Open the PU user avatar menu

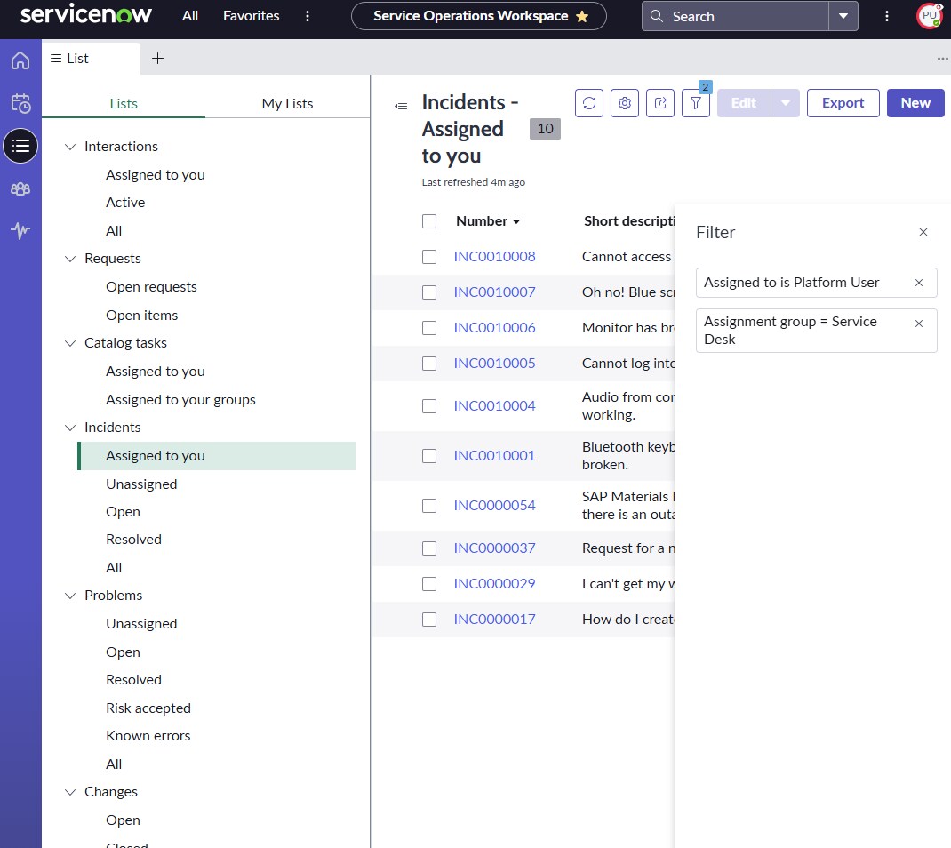point(929,15)
